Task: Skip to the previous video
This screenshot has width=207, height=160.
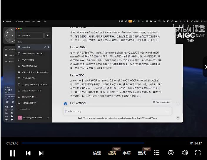Action: 28,153
